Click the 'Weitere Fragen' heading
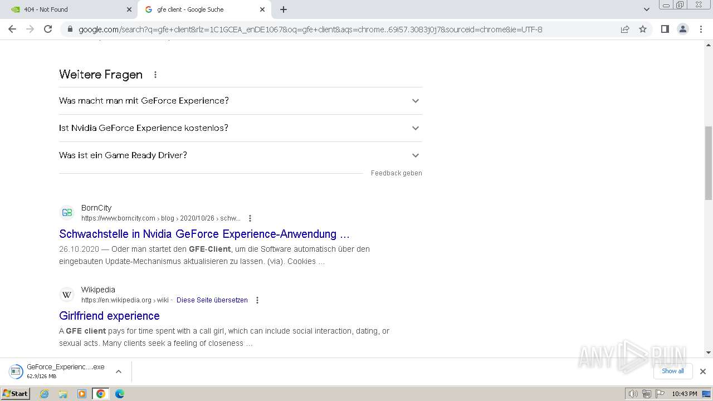This screenshot has height=401, width=713. [x=101, y=75]
